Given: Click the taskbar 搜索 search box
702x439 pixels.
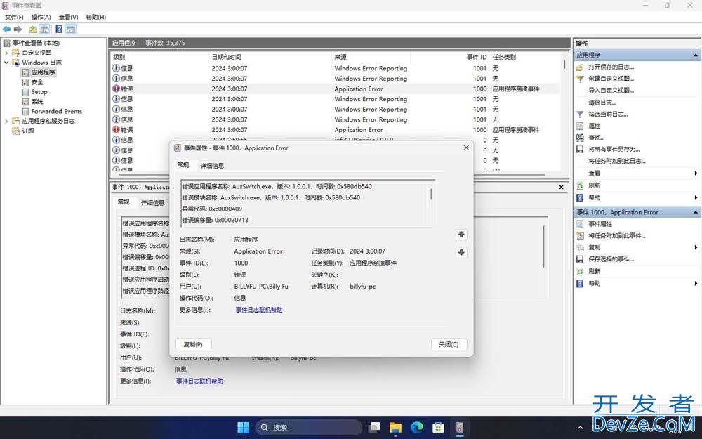Looking at the screenshot, I should click(x=308, y=427).
